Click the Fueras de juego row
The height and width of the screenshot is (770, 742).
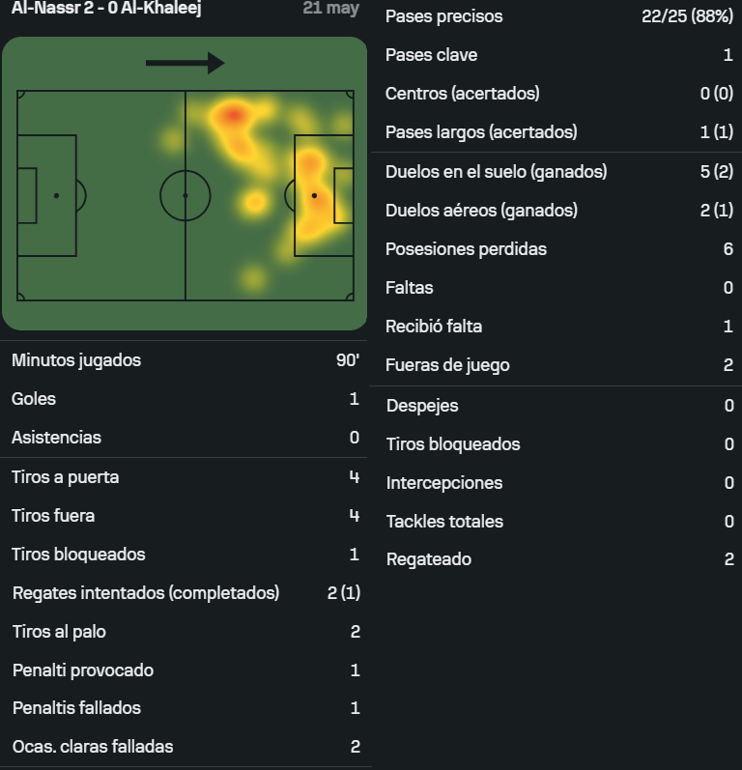click(x=556, y=365)
